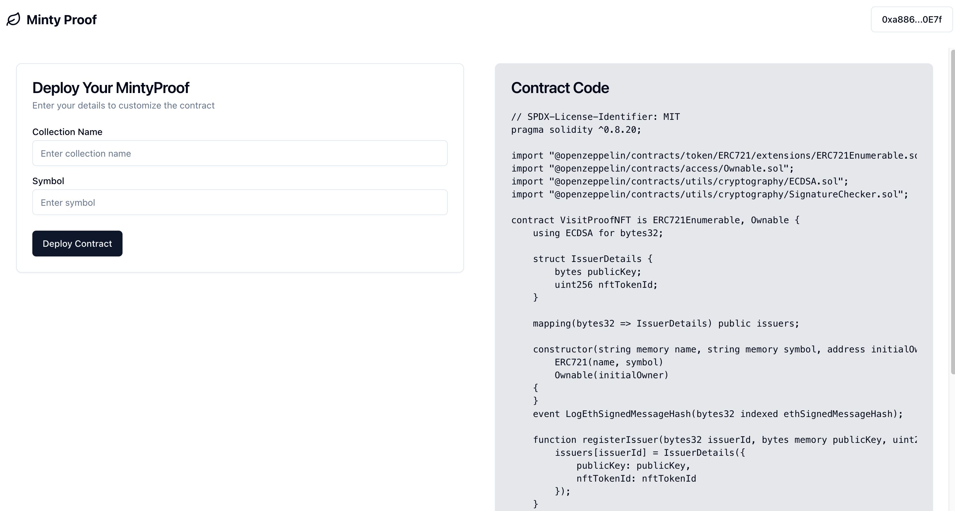
Task: Focus the Collection Name input field
Action: pyautogui.click(x=240, y=153)
